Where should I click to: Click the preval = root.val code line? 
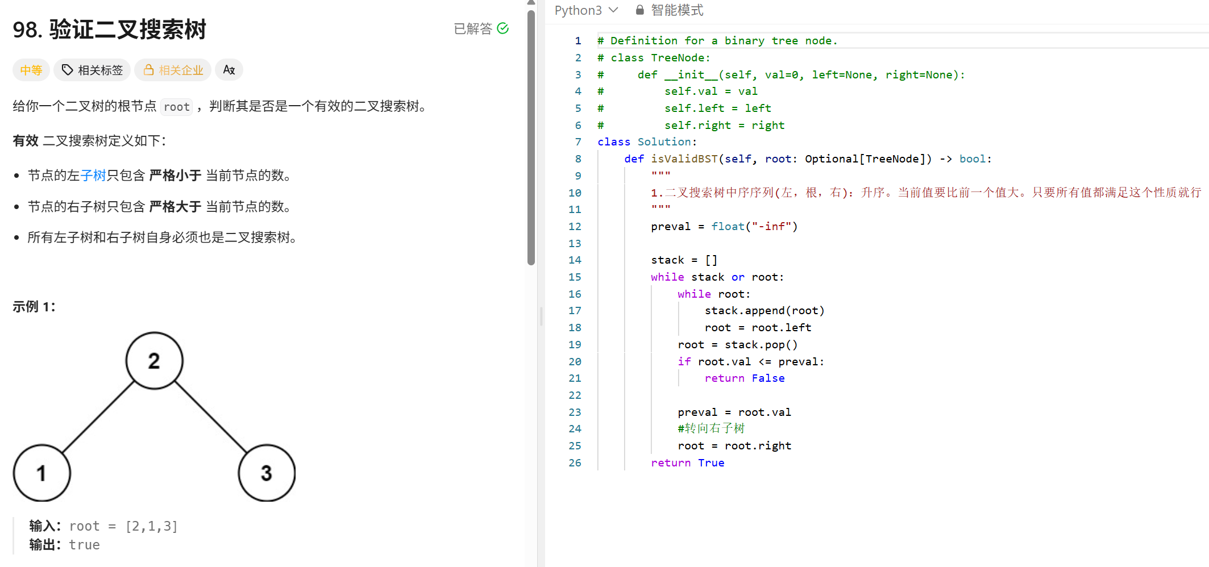(x=734, y=412)
